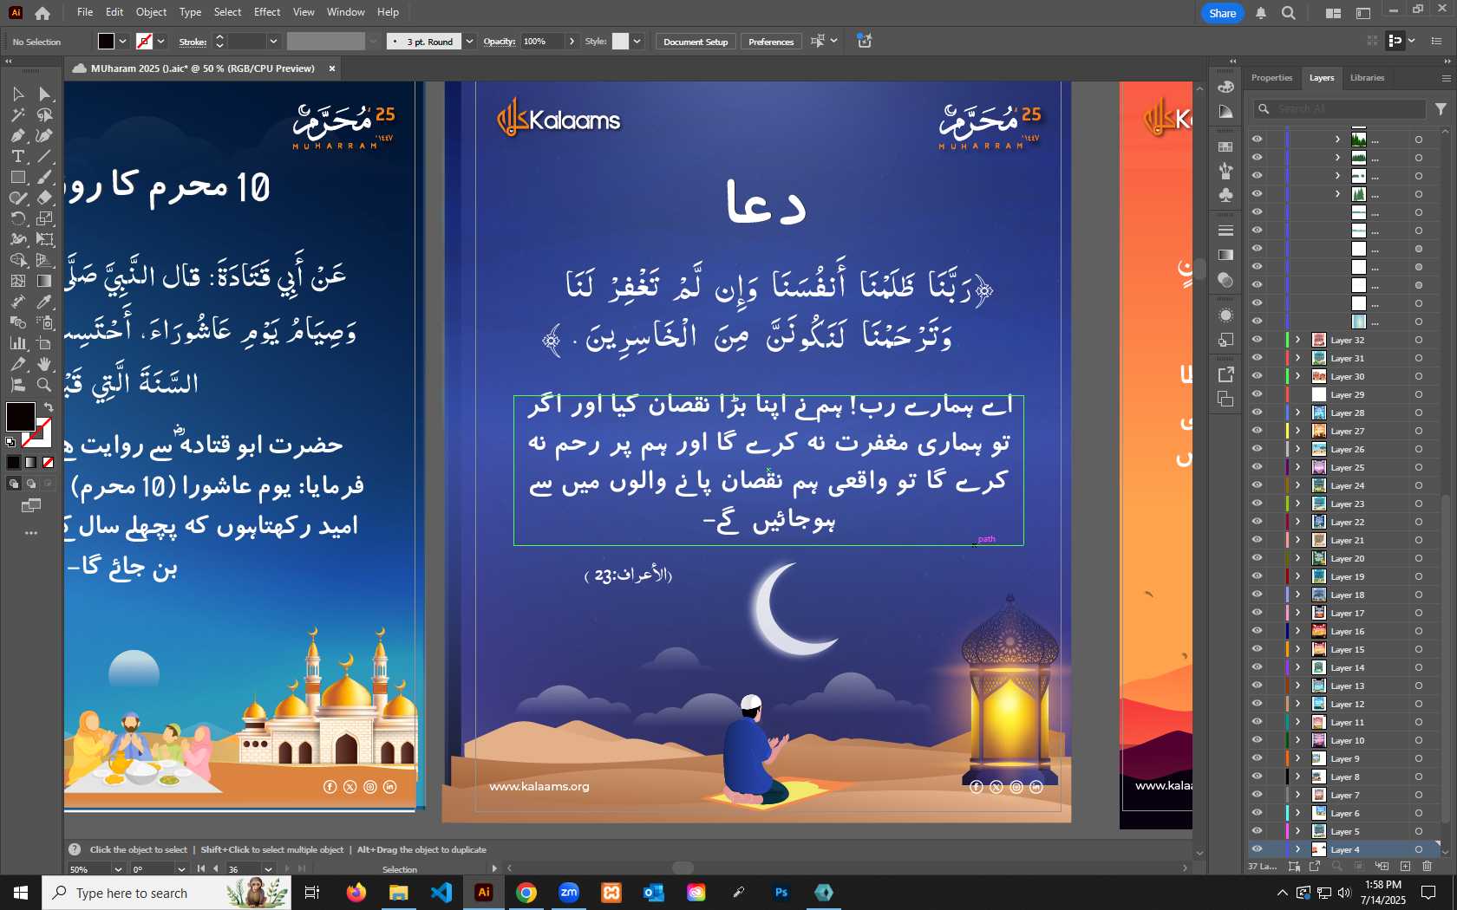Select the Zoom tool

point(45,385)
